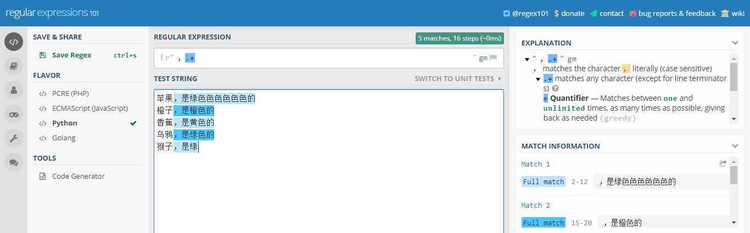The height and width of the screenshot is (233, 750).
Task: Click the match information scrollbar thumb
Action: (x=734, y=175)
